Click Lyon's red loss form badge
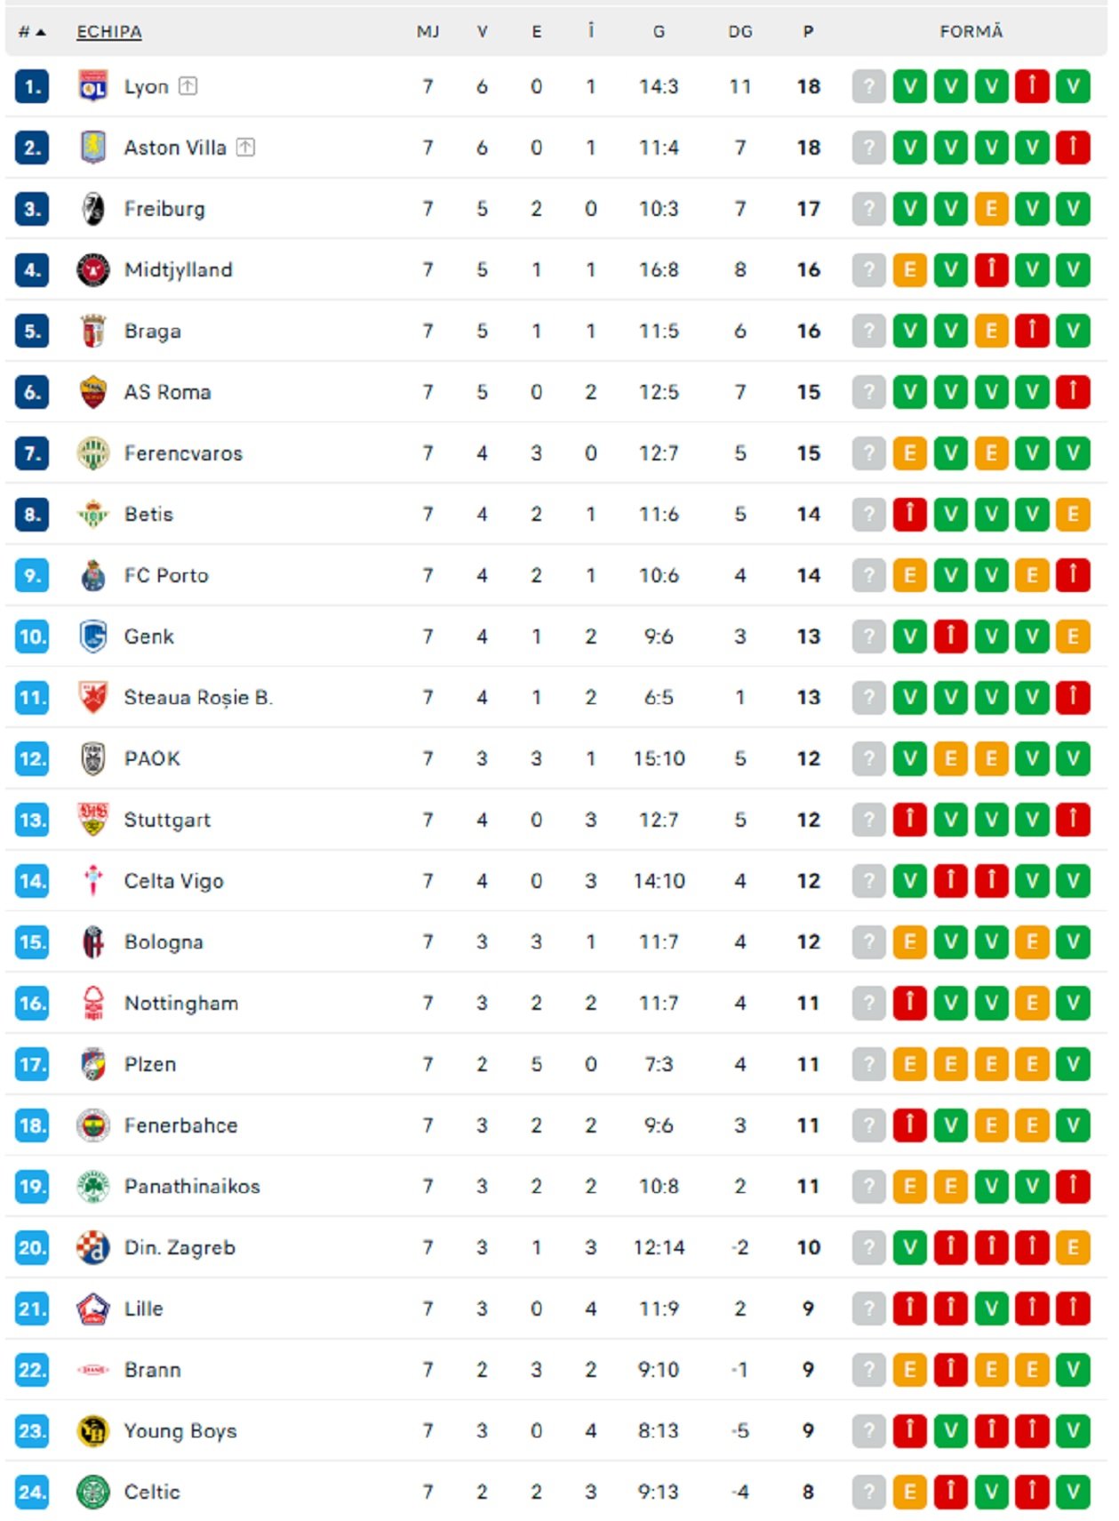Image resolution: width=1119 pixels, height=1521 pixels. (x=1032, y=87)
